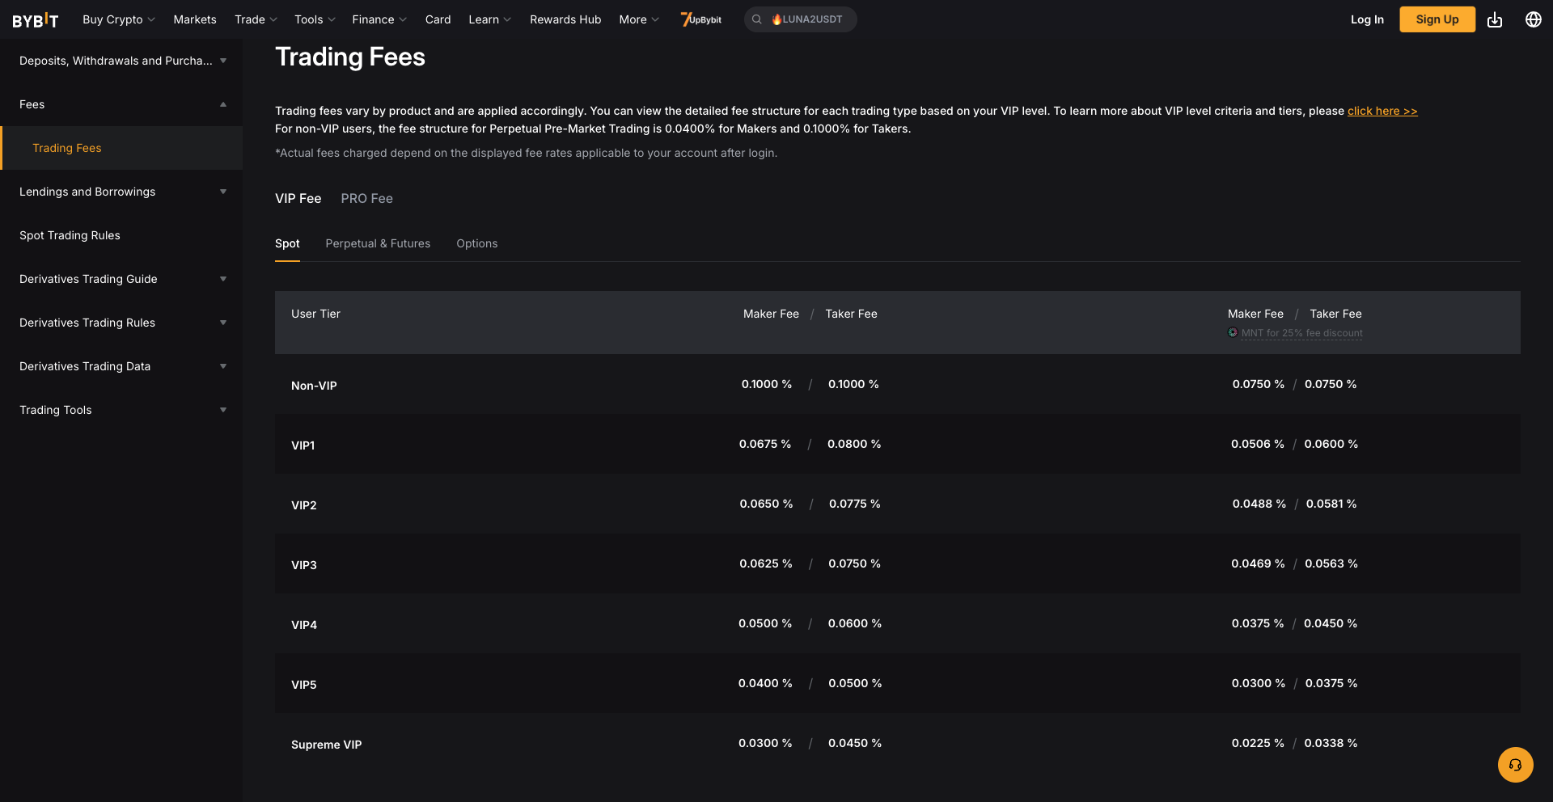The height and width of the screenshot is (802, 1553).
Task: Click the VIP5 tier label
Action: (303, 685)
